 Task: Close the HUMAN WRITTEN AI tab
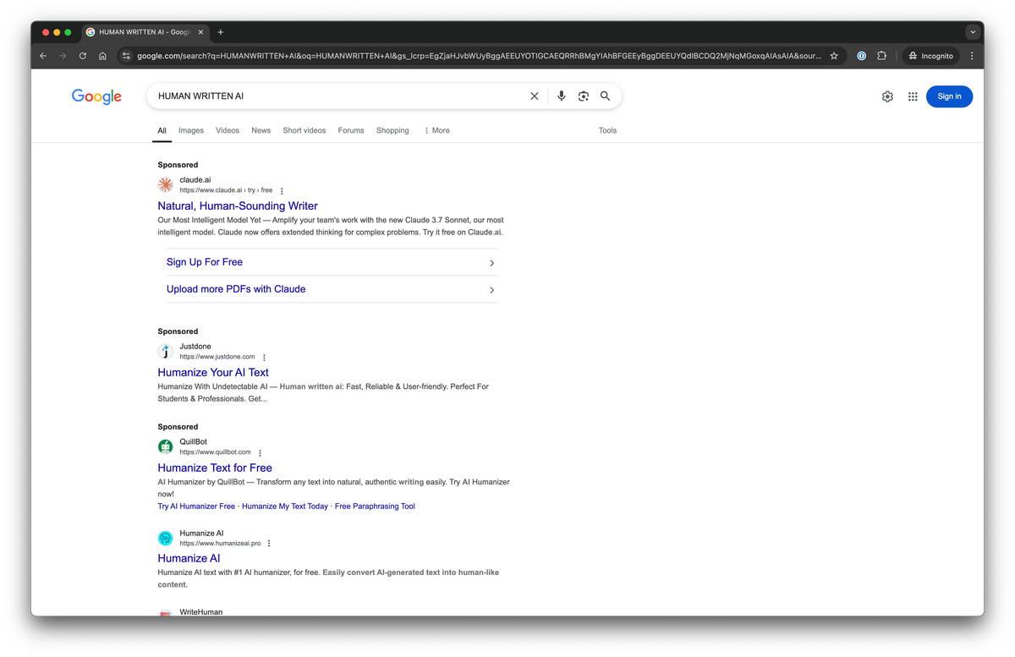pyautogui.click(x=200, y=32)
